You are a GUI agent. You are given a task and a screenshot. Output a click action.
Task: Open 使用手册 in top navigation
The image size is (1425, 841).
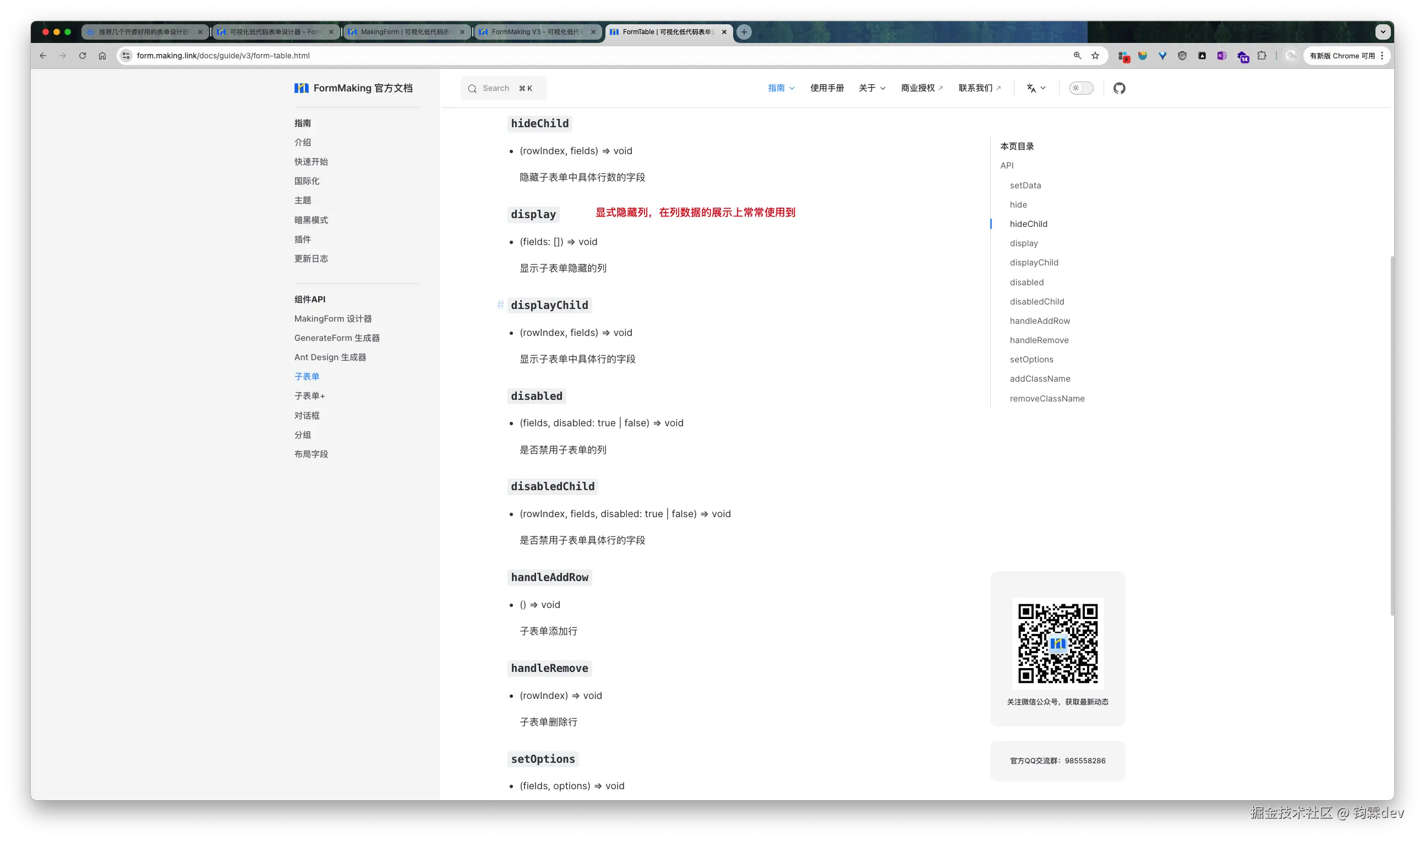pos(827,88)
